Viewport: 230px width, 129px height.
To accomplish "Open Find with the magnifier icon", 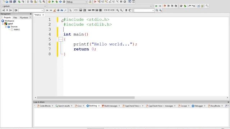I will tap(40, 2).
